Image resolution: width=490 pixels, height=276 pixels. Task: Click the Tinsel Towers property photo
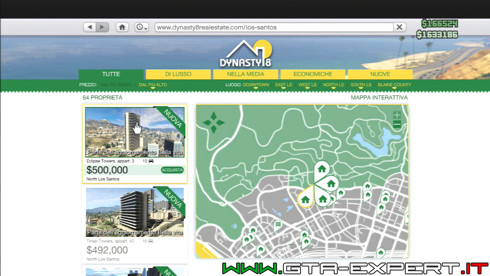(135, 212)
